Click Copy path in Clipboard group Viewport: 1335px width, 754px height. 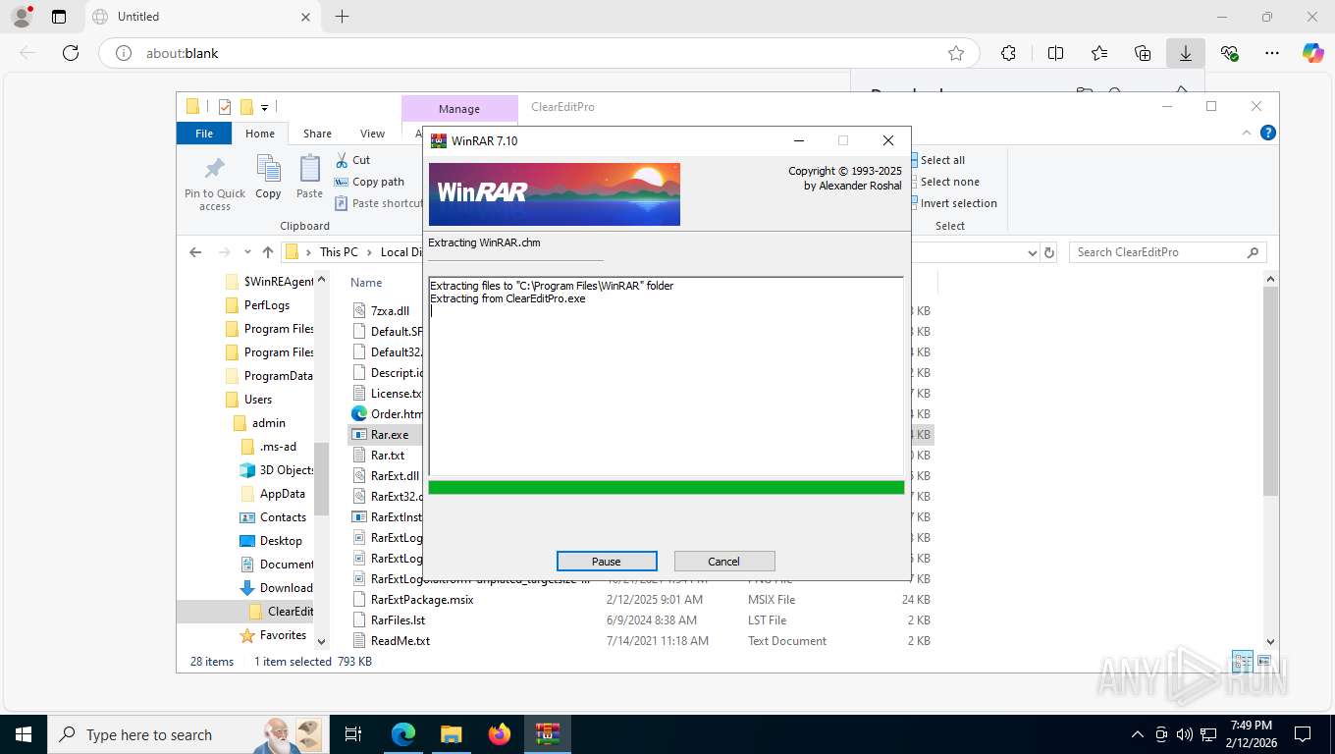[369, 182]
